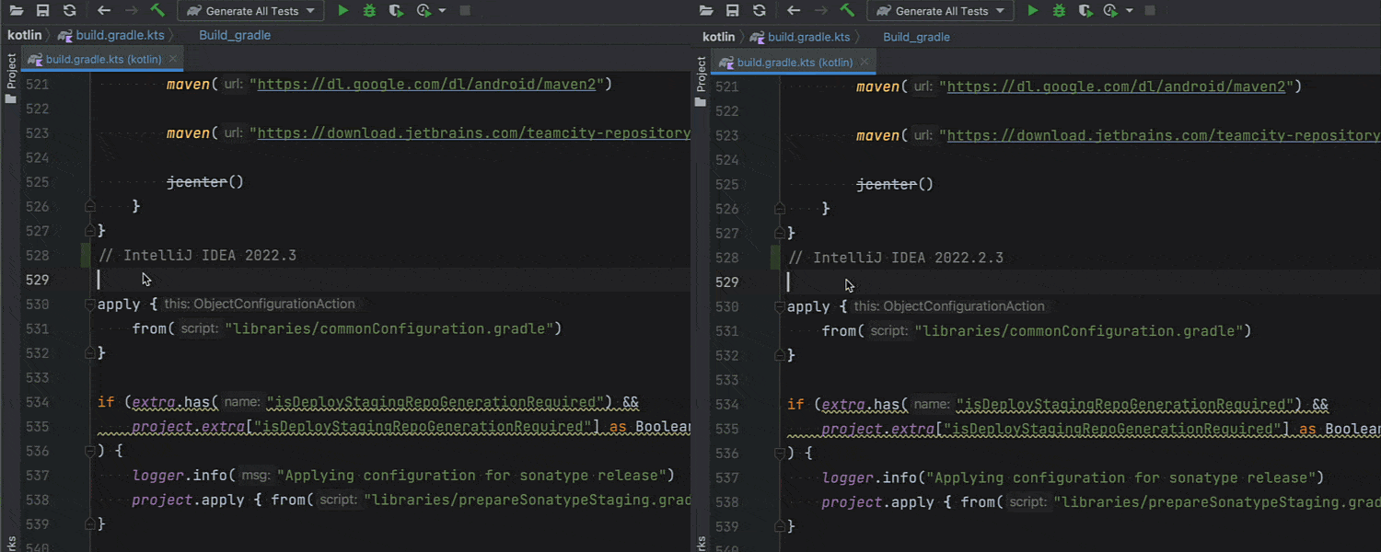Start debugging with the bug icon

coord(368,10)
